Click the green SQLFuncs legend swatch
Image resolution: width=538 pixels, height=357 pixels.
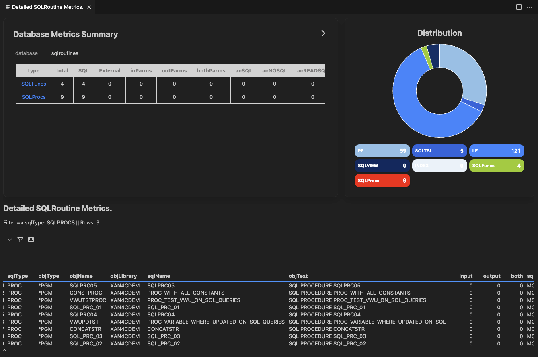(497, 166)
